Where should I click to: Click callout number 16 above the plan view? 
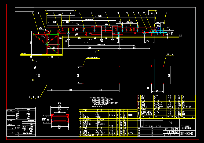(x=172, y=54)
